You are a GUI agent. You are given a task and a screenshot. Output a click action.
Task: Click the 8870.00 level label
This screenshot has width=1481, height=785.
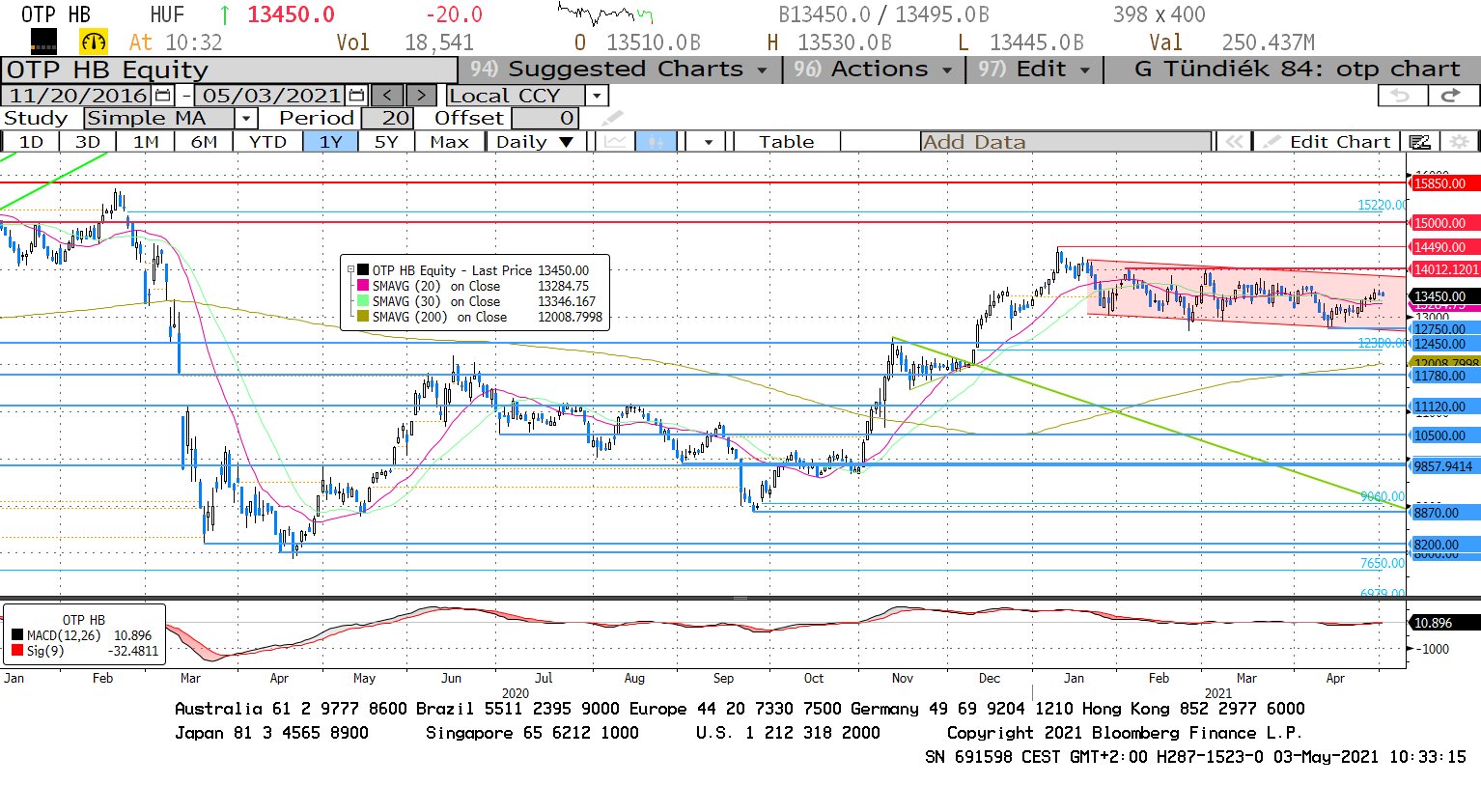click(x=1443, y=513)
